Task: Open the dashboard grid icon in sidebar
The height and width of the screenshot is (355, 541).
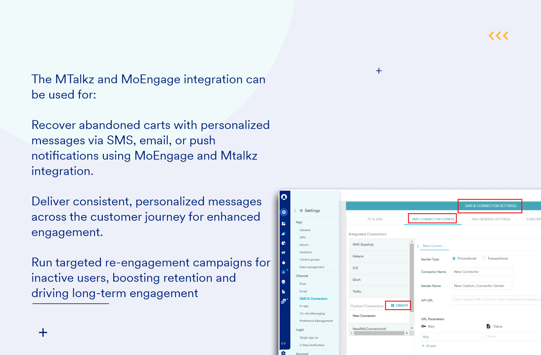Action: (284, 224)
